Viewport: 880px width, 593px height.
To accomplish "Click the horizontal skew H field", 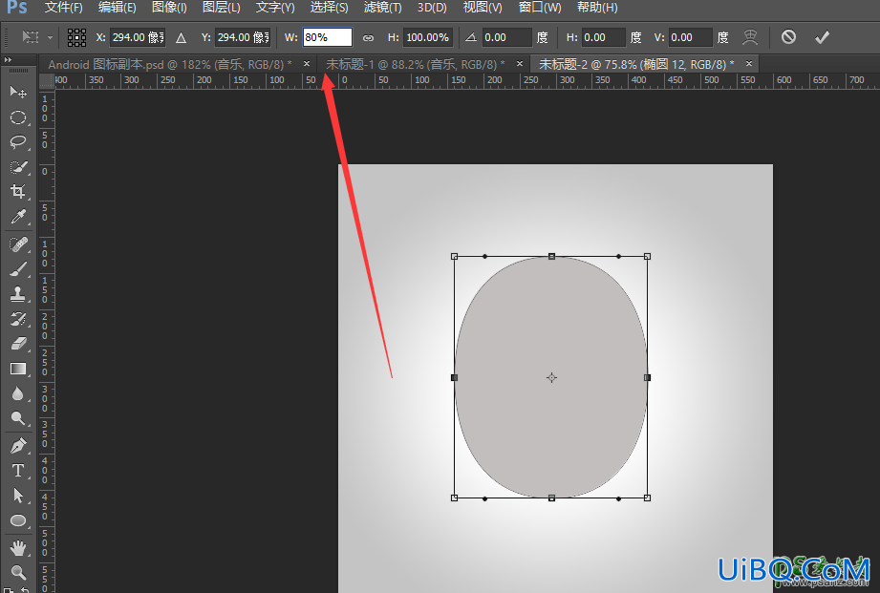I will (603, 37).
